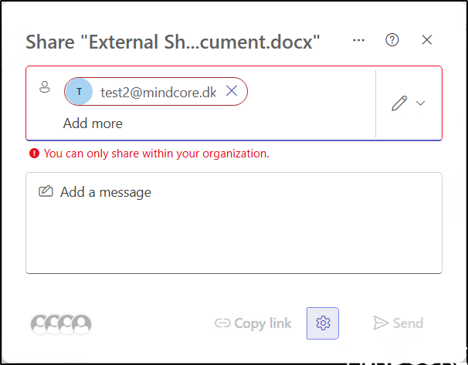Click the message compose note icon

pyautogui.click(x=46, y=191)
